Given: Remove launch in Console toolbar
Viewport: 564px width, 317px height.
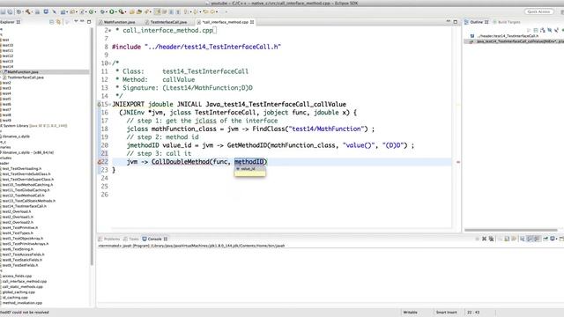Looking at the screenshot, I should [x=484, y=239].
